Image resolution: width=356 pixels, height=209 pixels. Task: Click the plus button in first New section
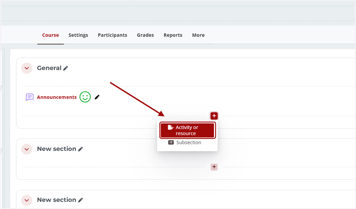214,167
